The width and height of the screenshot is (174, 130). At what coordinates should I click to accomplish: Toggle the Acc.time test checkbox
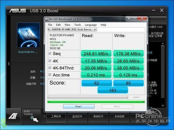[x=50, y=75]
